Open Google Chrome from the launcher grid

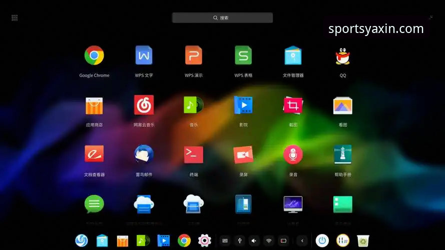[94, 55]
